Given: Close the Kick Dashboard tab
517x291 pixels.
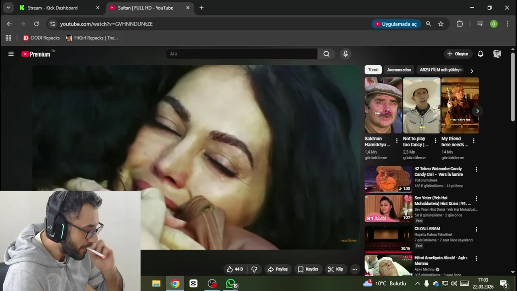Looking at the screenshot, I should [x=97, y=8].
